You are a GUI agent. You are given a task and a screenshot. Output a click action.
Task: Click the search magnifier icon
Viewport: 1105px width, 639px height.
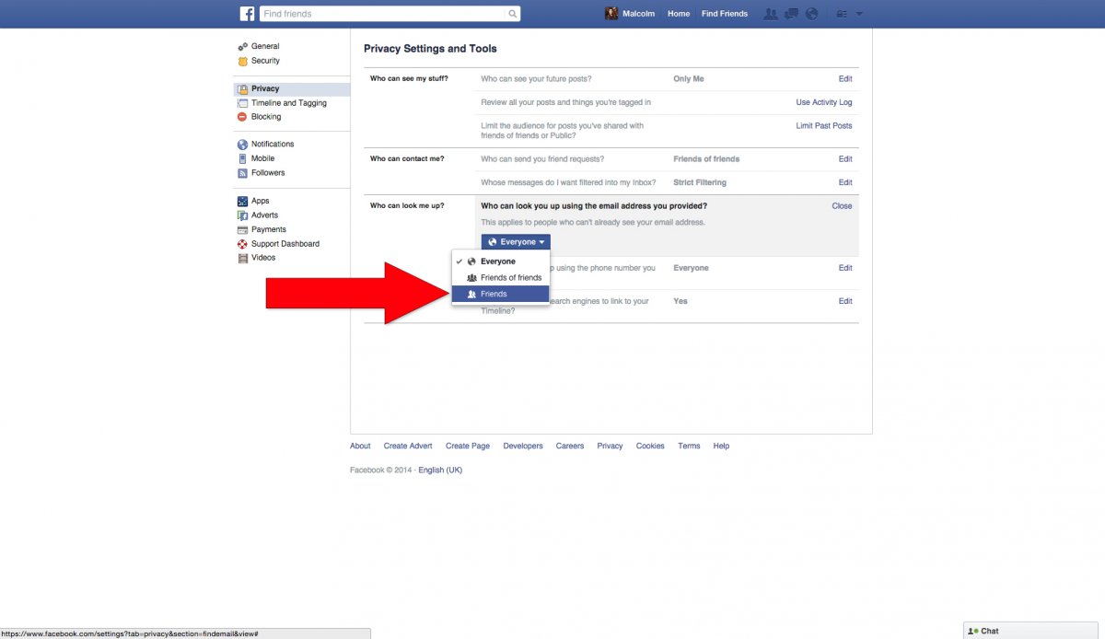(x=513, y=14)
